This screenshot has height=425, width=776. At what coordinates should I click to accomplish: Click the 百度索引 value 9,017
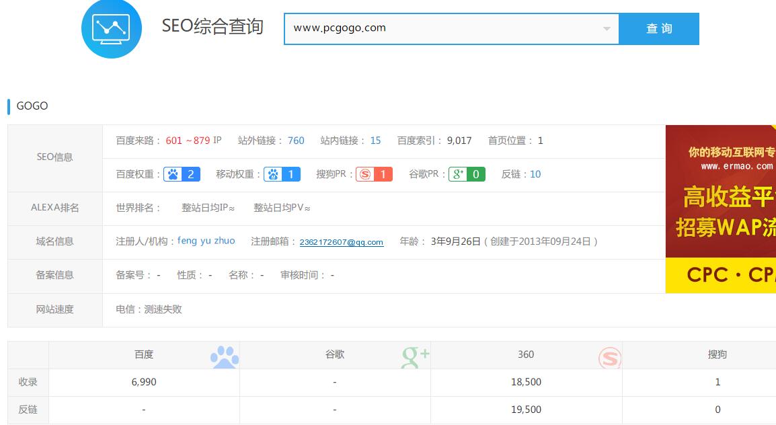coord(459,141)
